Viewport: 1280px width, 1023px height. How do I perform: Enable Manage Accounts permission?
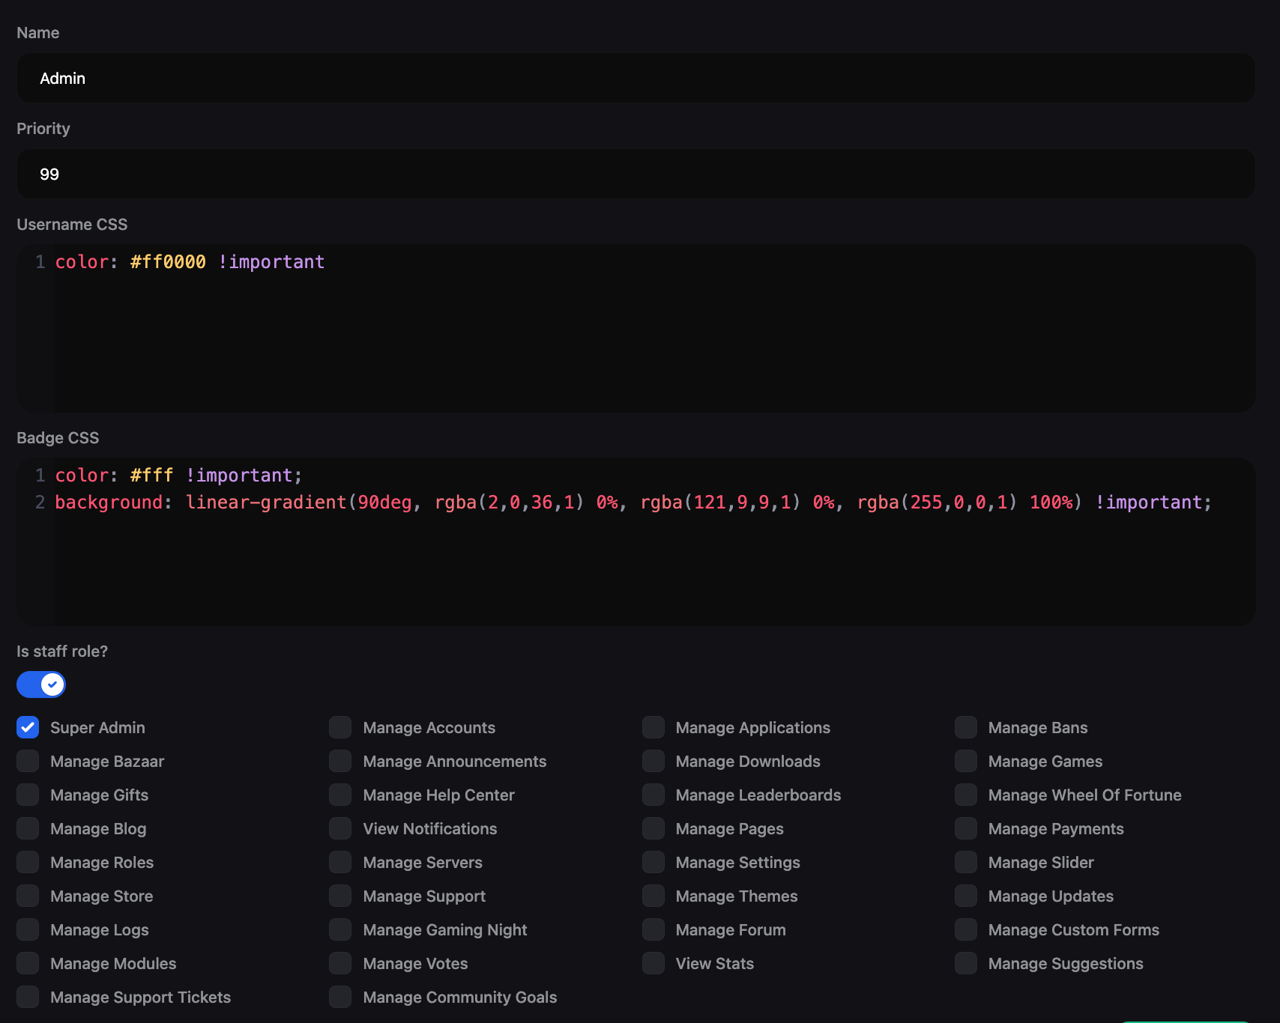340,727
